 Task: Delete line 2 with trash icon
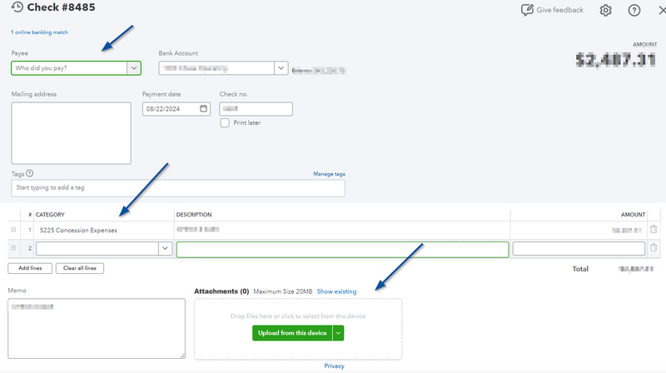tap(654, 248)
